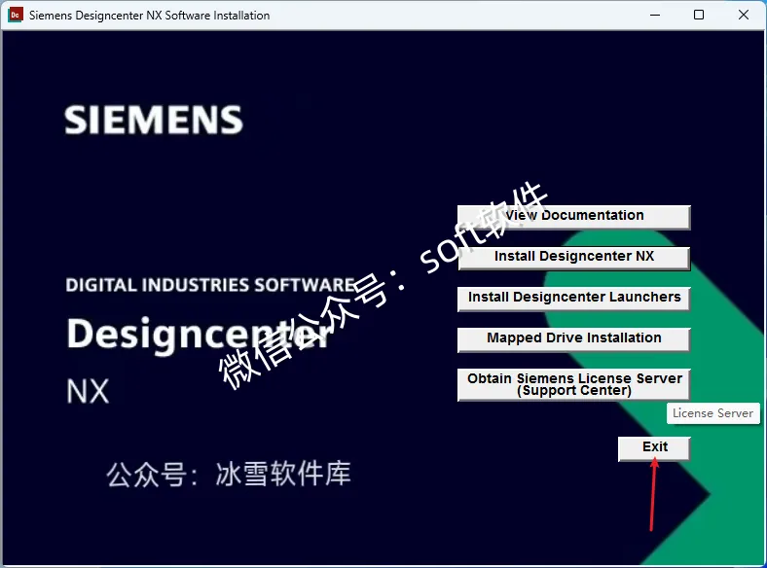Minimize the installation window
Image resolution: width=767 pixels, height=568 pixels.
(655, 15)
